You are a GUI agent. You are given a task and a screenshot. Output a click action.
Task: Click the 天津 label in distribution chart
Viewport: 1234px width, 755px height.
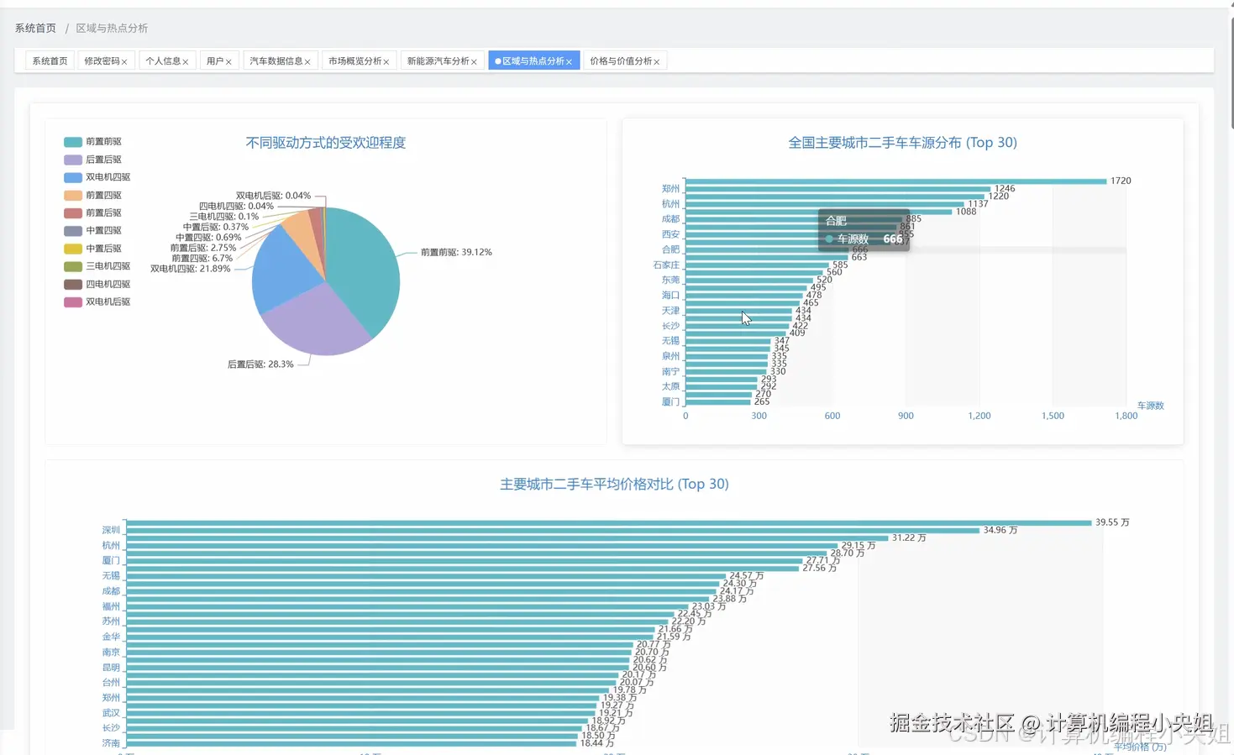coord(670,311)
